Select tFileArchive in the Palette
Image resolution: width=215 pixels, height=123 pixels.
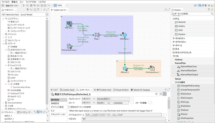tap(184, 94)
